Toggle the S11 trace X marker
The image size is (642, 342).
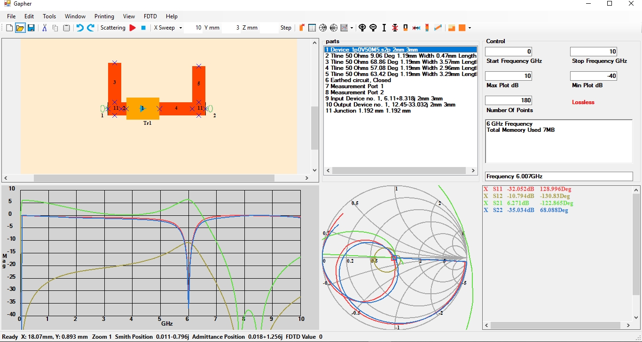tap(486, 189)
